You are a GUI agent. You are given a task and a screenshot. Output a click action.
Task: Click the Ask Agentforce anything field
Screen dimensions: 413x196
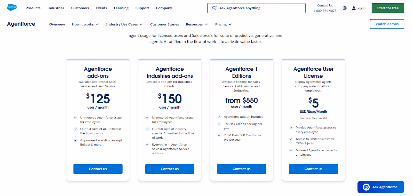click(x=256, y=8)
